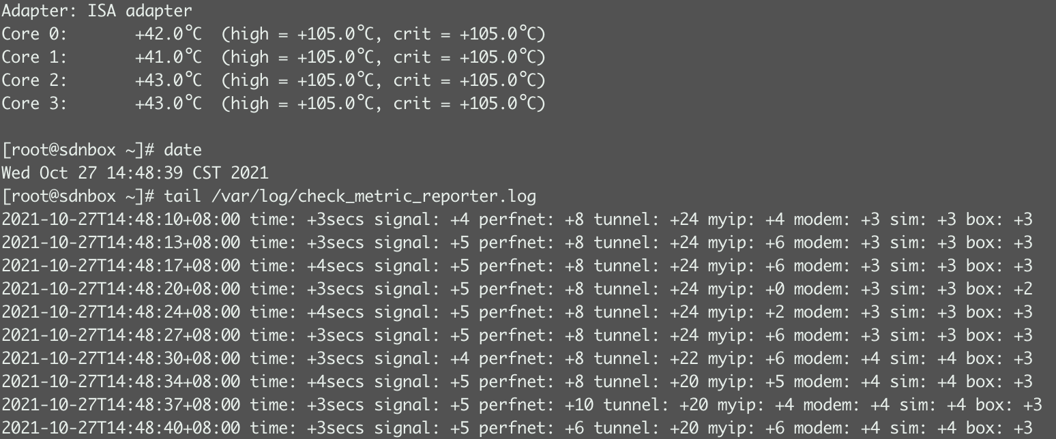Click the shell prompt before the tail command
Image resolution: width=1056 pixels, height=439 pixels.
pyautogui.click(x=78, y=196)
